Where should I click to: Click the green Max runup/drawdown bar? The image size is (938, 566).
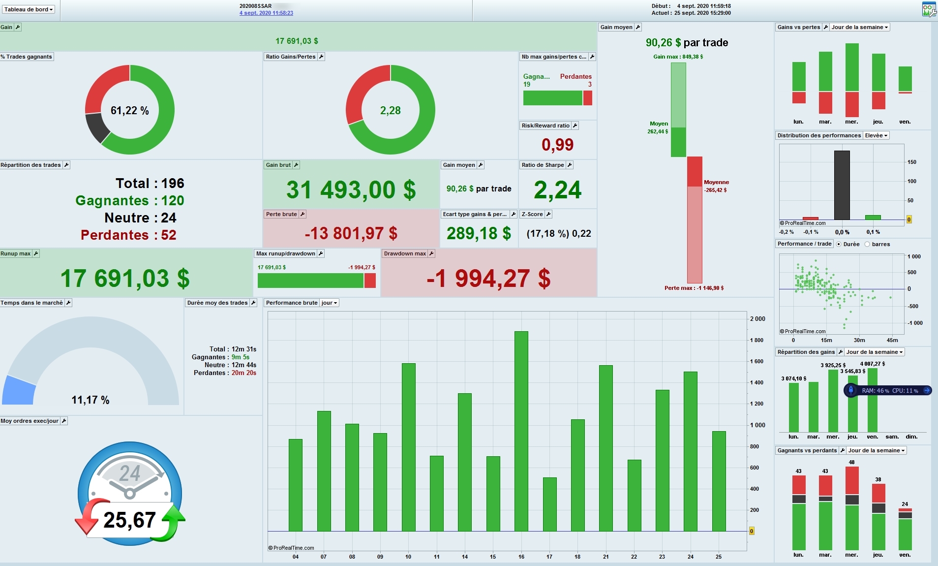tap(311, 281)
